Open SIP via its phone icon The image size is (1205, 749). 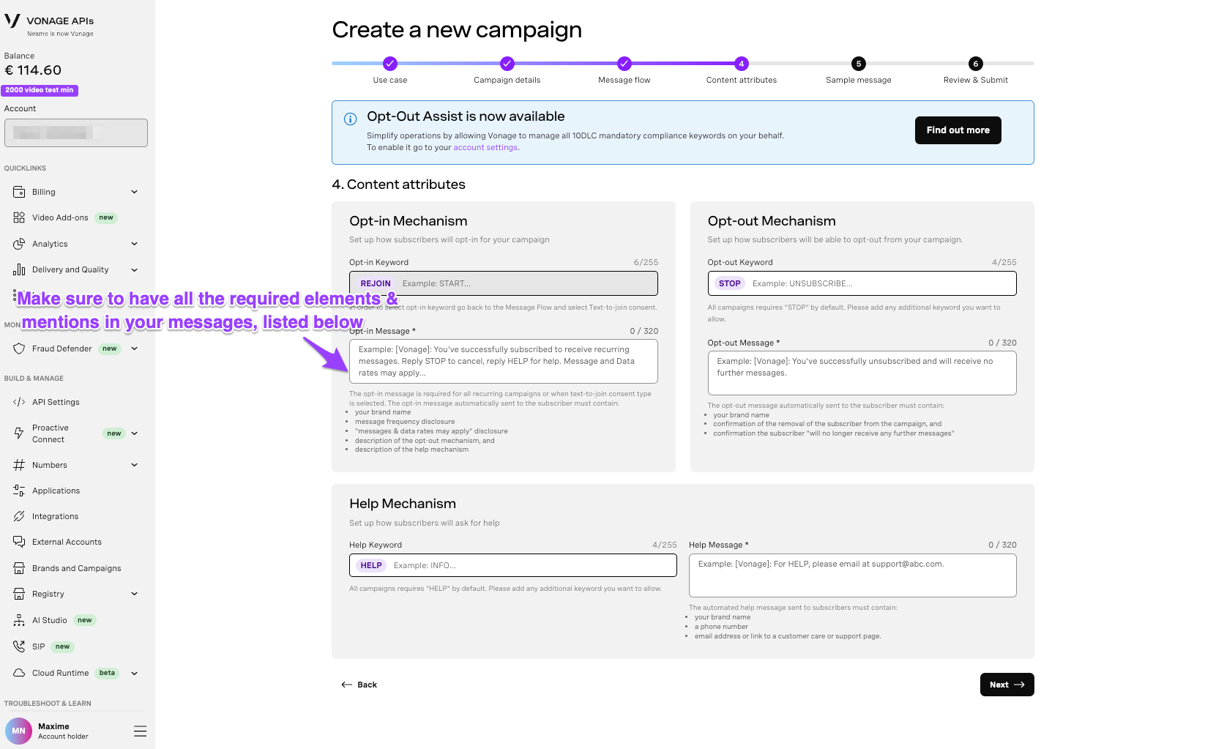tap(19, 646)
